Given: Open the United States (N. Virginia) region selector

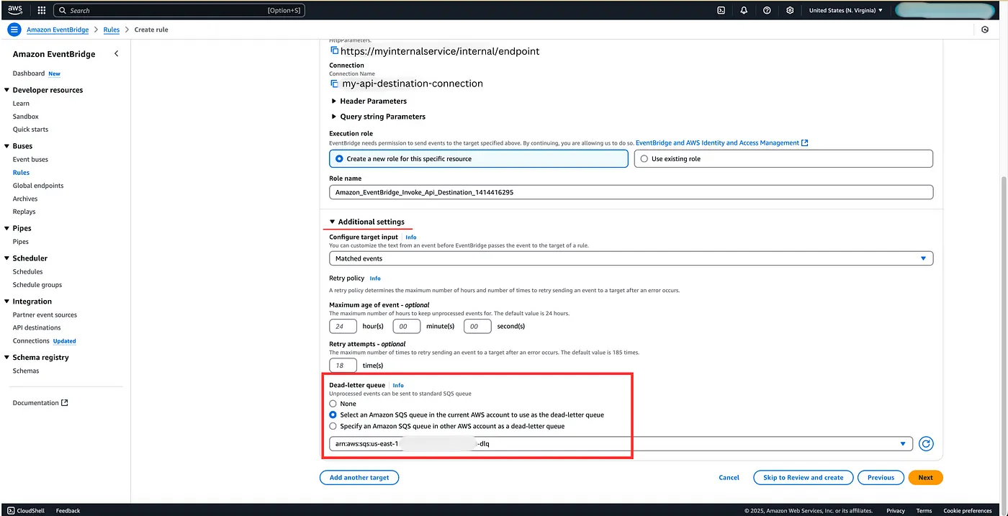Looking at the screenshot, I should point(845,10).
